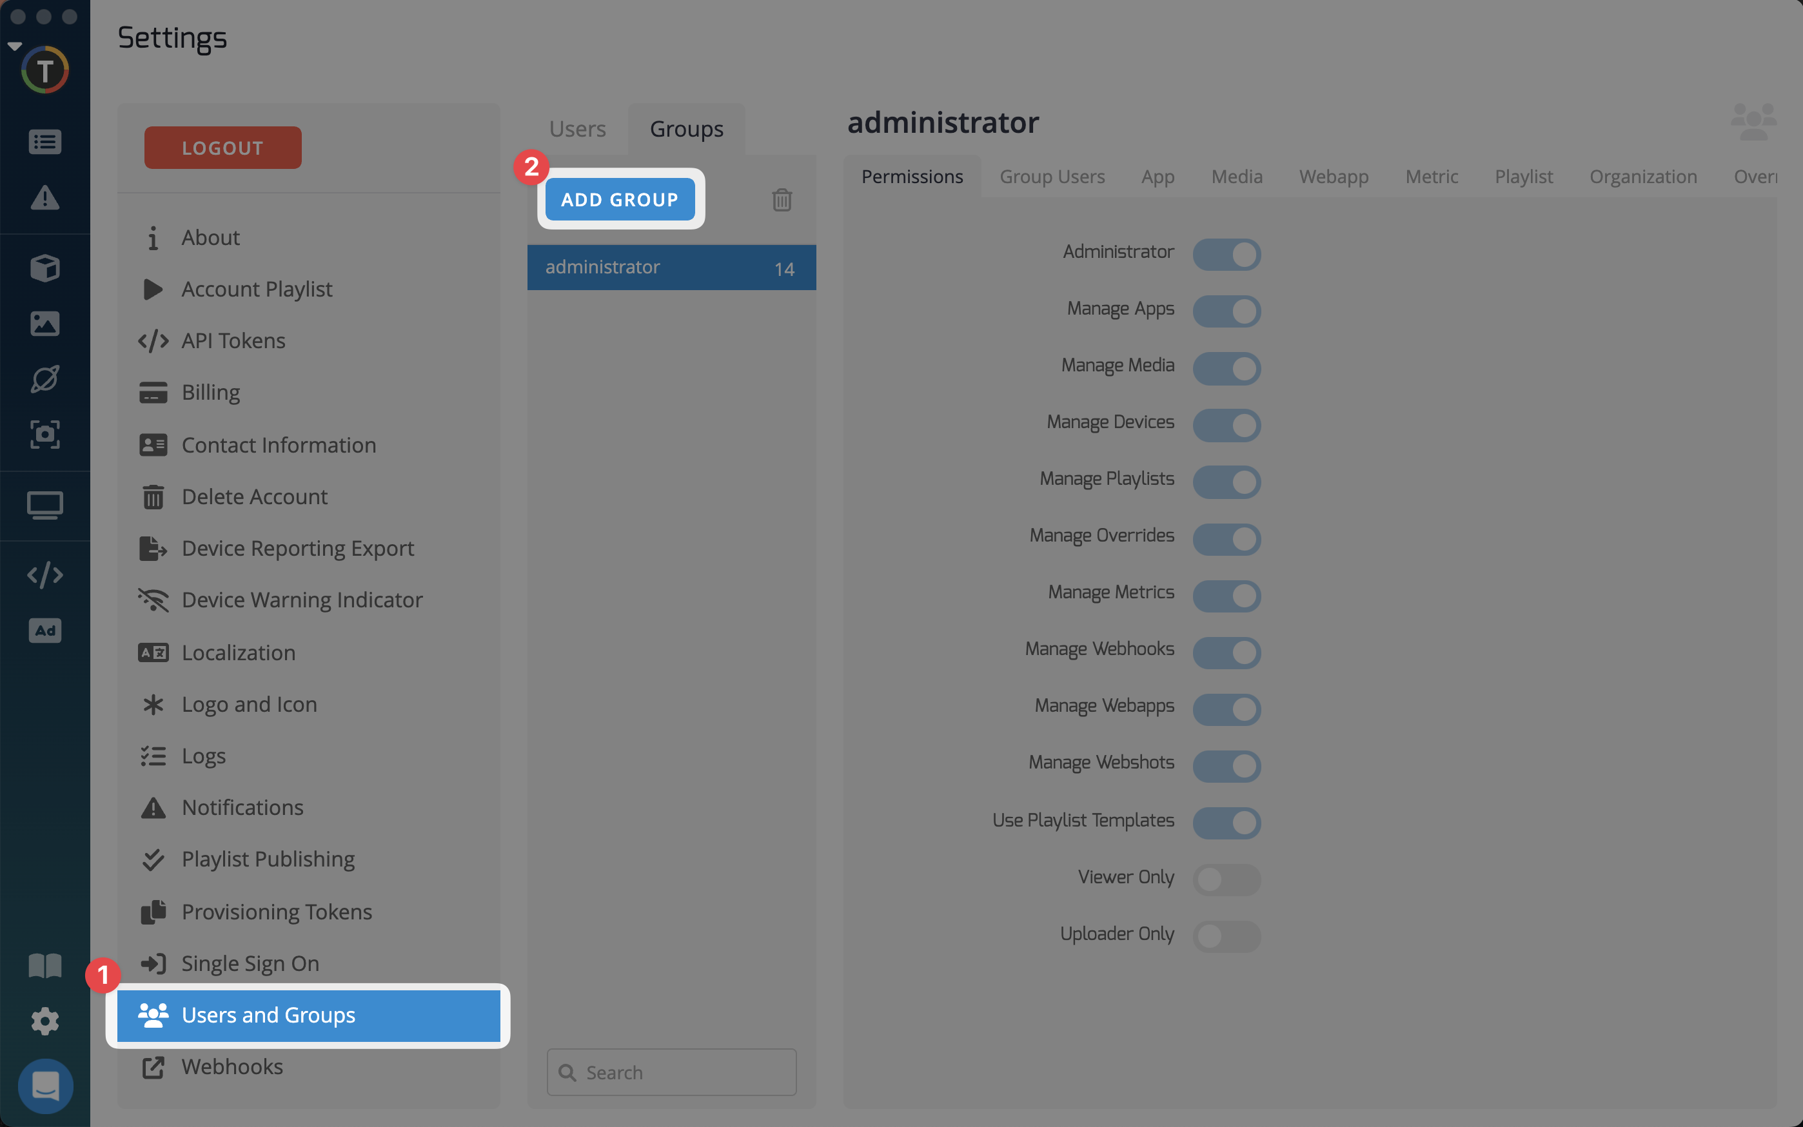Expand the account dropdown arrow above the logo

[x=15, y=46]
